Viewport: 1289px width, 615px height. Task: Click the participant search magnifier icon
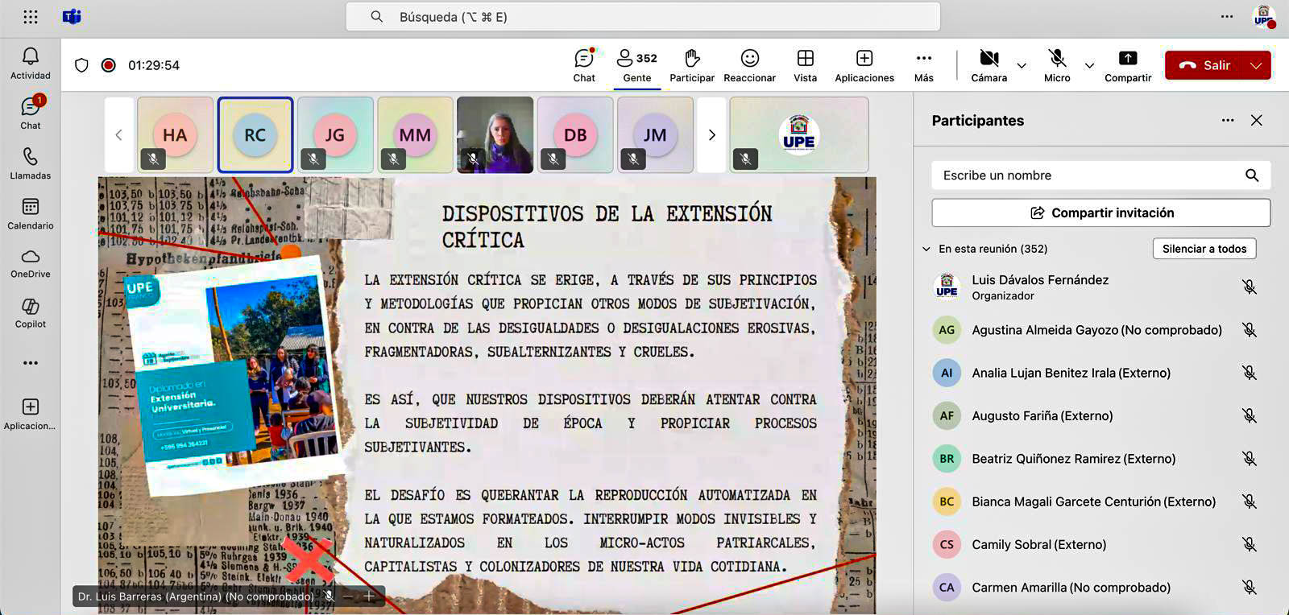(1252, 175)
